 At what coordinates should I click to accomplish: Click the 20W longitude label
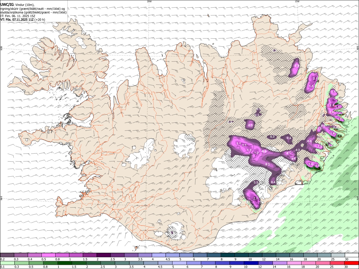pyautogui.click(x=149, y=1)
